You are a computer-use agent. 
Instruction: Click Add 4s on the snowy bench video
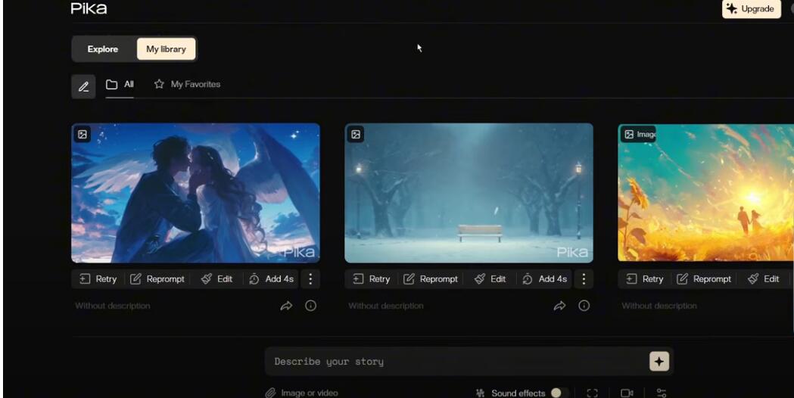(545, 279)
